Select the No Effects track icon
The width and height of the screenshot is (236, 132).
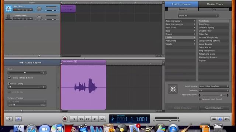pyautogui.click(x=8, y=8)
